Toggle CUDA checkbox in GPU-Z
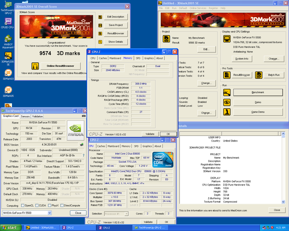Viewport: 289px width, 231px height. tap(37, 205)
